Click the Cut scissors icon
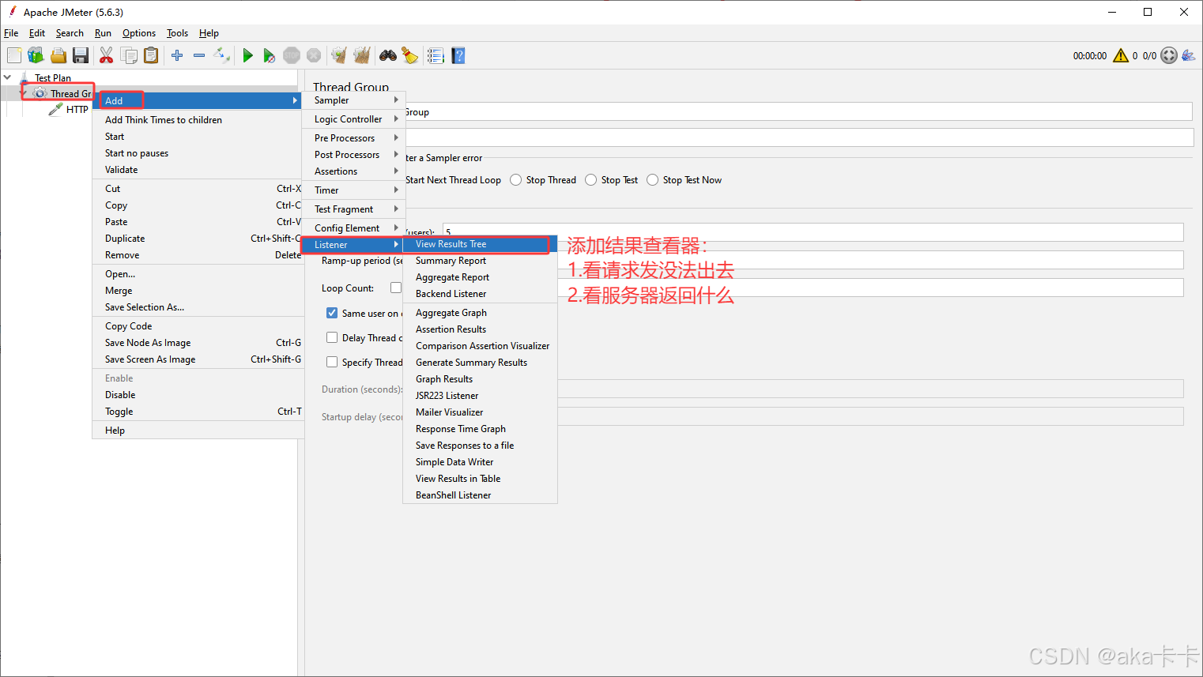Viewport: 1203px width, 677px height. pos(106,55)
